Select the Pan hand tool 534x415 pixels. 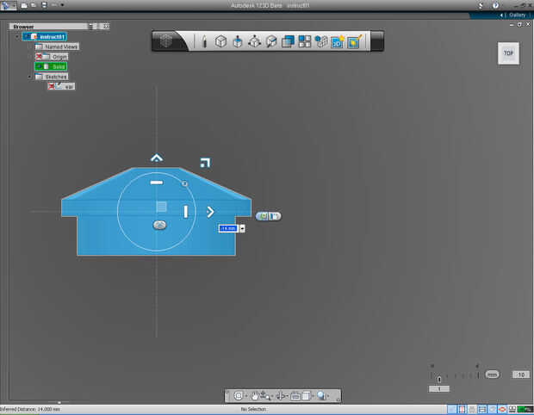(x=255, y=395)
